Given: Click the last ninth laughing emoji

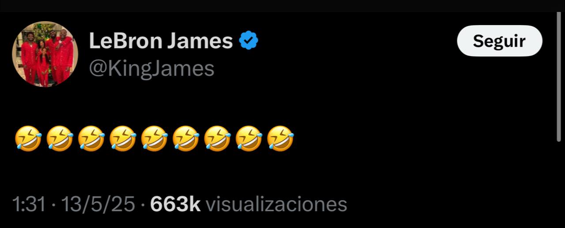Looking at the screenshot, I should coord(281,138).
